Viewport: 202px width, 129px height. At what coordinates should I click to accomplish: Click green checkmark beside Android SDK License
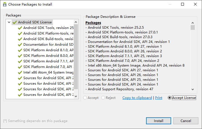click(15, 22)
